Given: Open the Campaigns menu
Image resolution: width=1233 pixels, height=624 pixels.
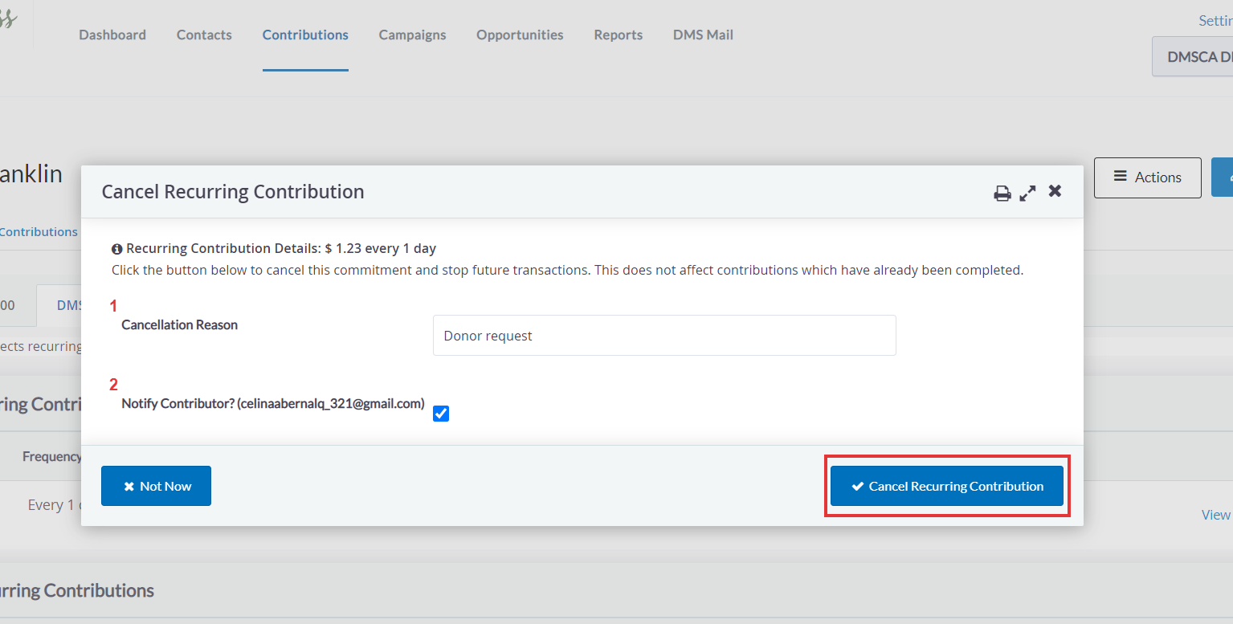Looking at the screenshot, I should (412, 35).
